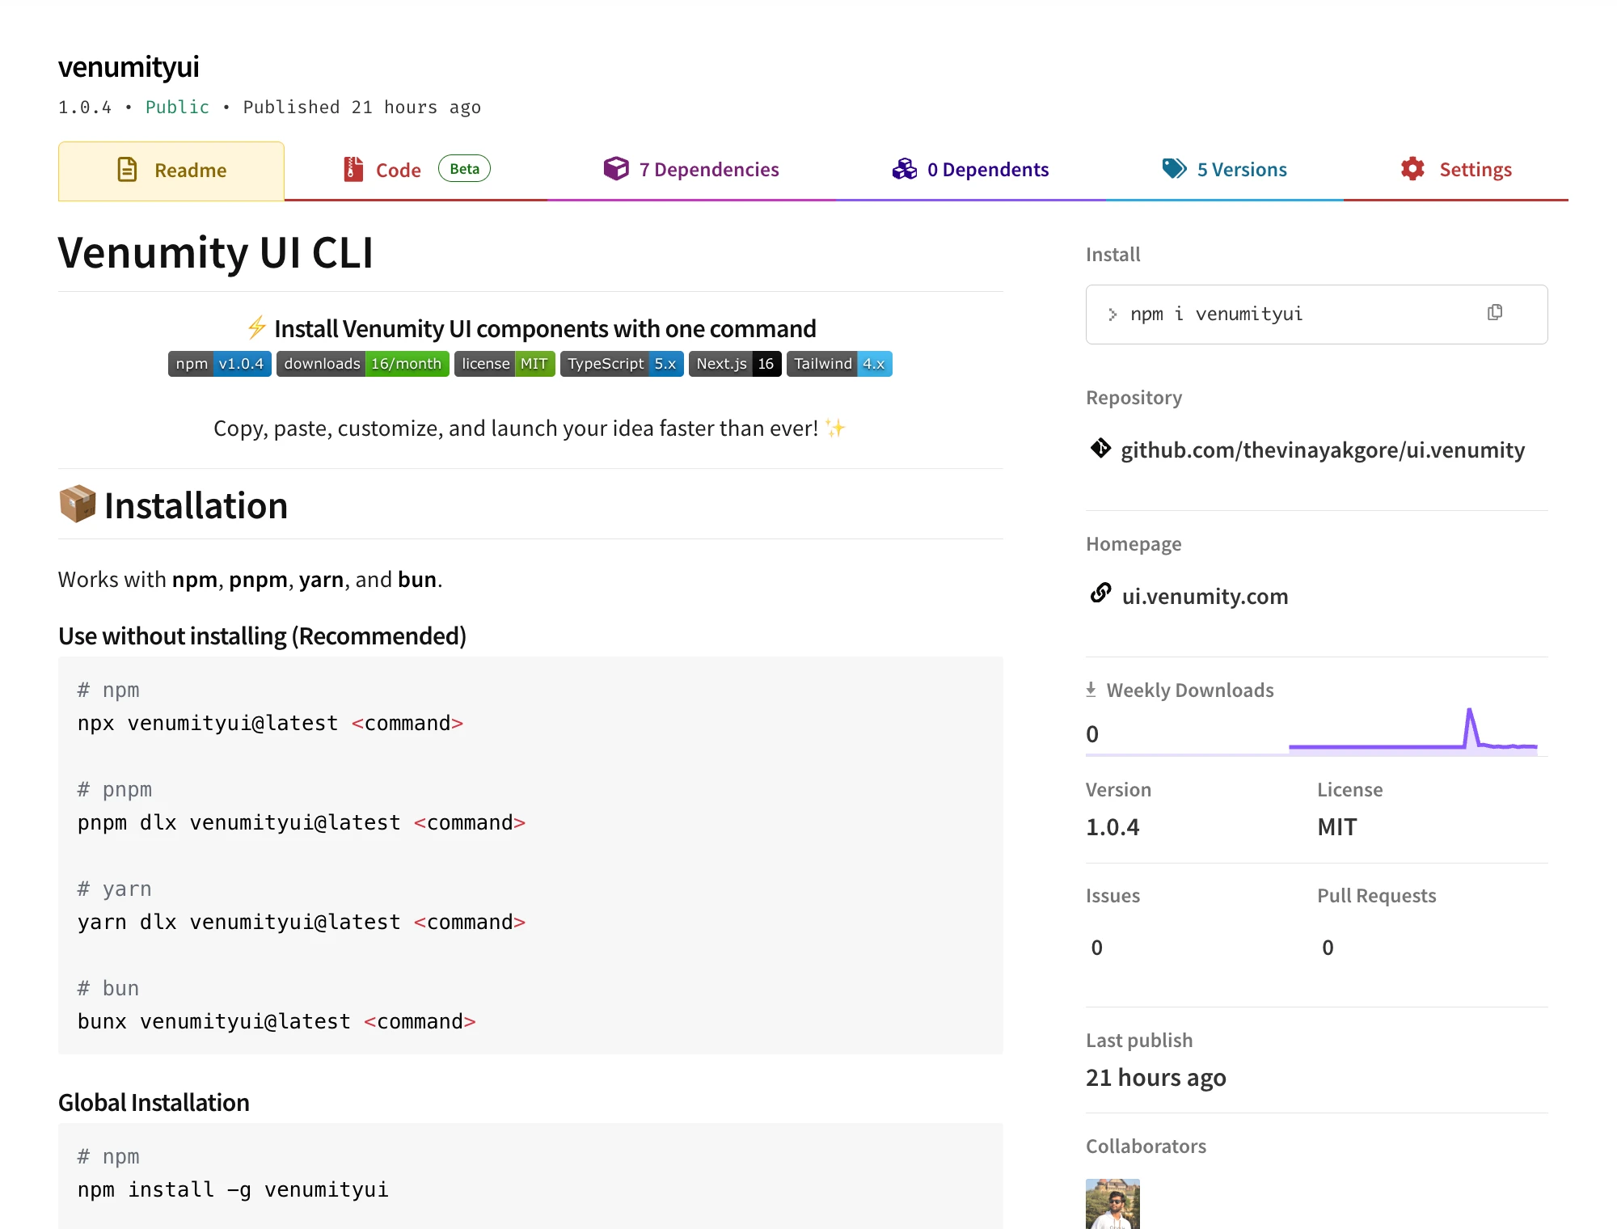Viewport: 1617px width, 1229px height.
Task: Click the 'Global Installation' heading
Action: point(154,1103)
